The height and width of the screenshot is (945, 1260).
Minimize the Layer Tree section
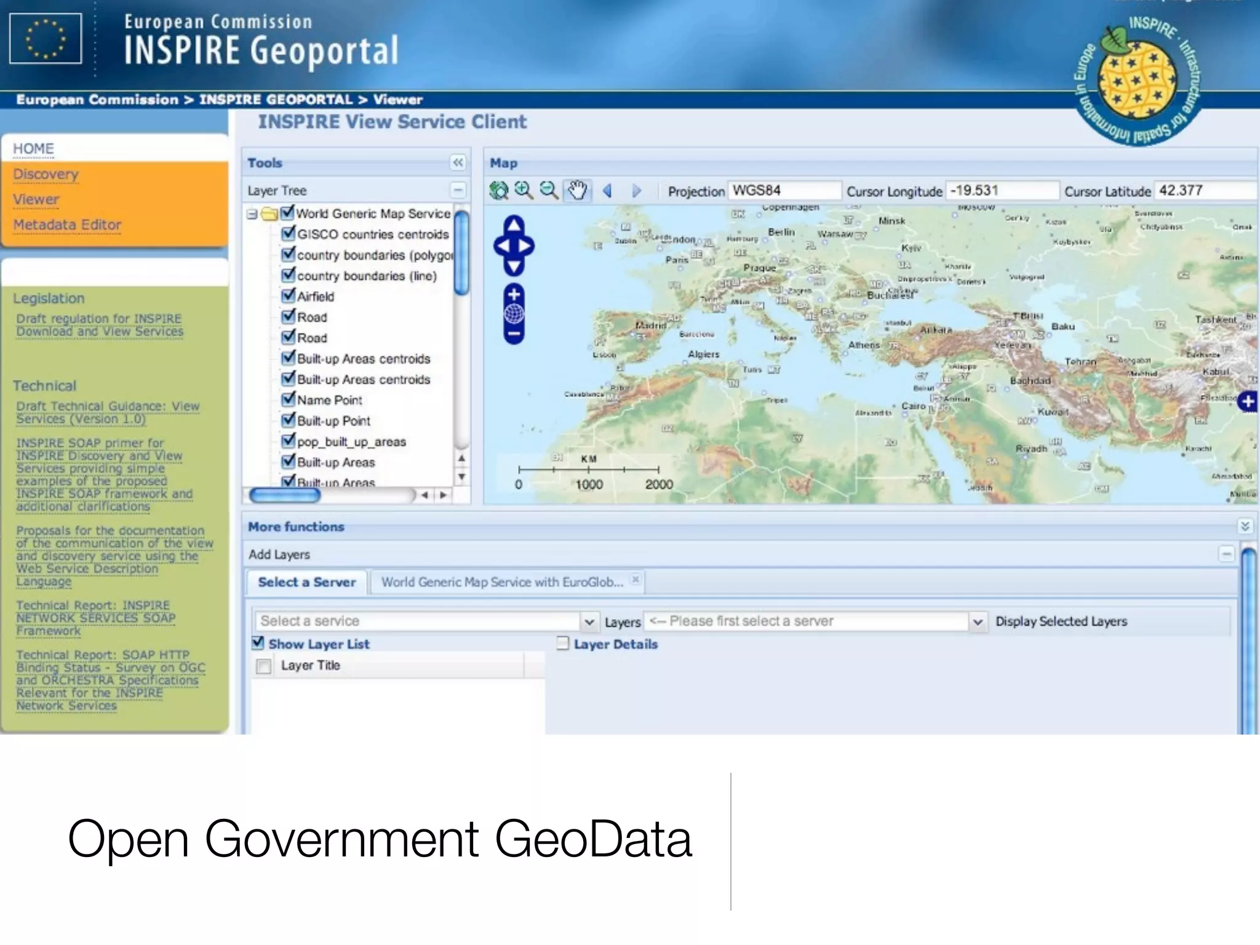[x=458, y=190]
